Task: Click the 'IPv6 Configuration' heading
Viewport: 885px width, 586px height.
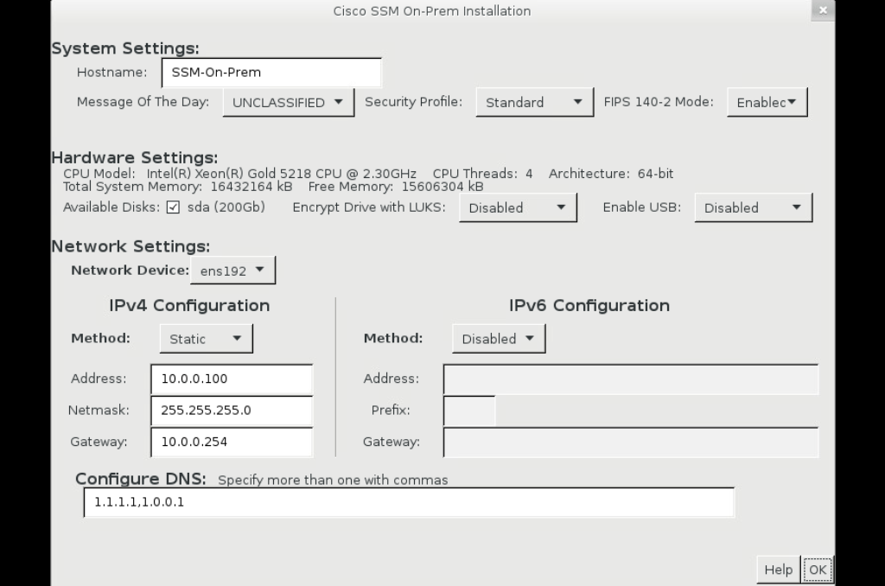Action: pos(589,305)
